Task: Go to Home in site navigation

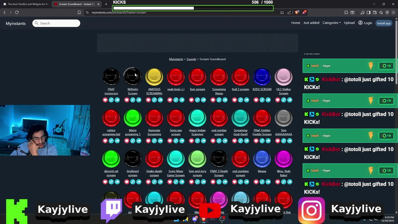Action: 296,23
